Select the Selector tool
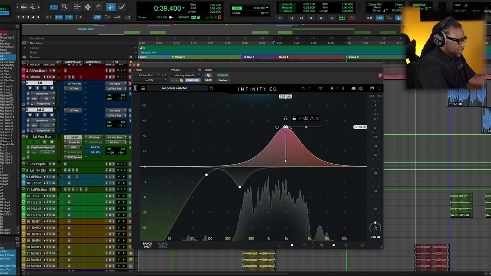Screen dimensions: 491x276 88,7
